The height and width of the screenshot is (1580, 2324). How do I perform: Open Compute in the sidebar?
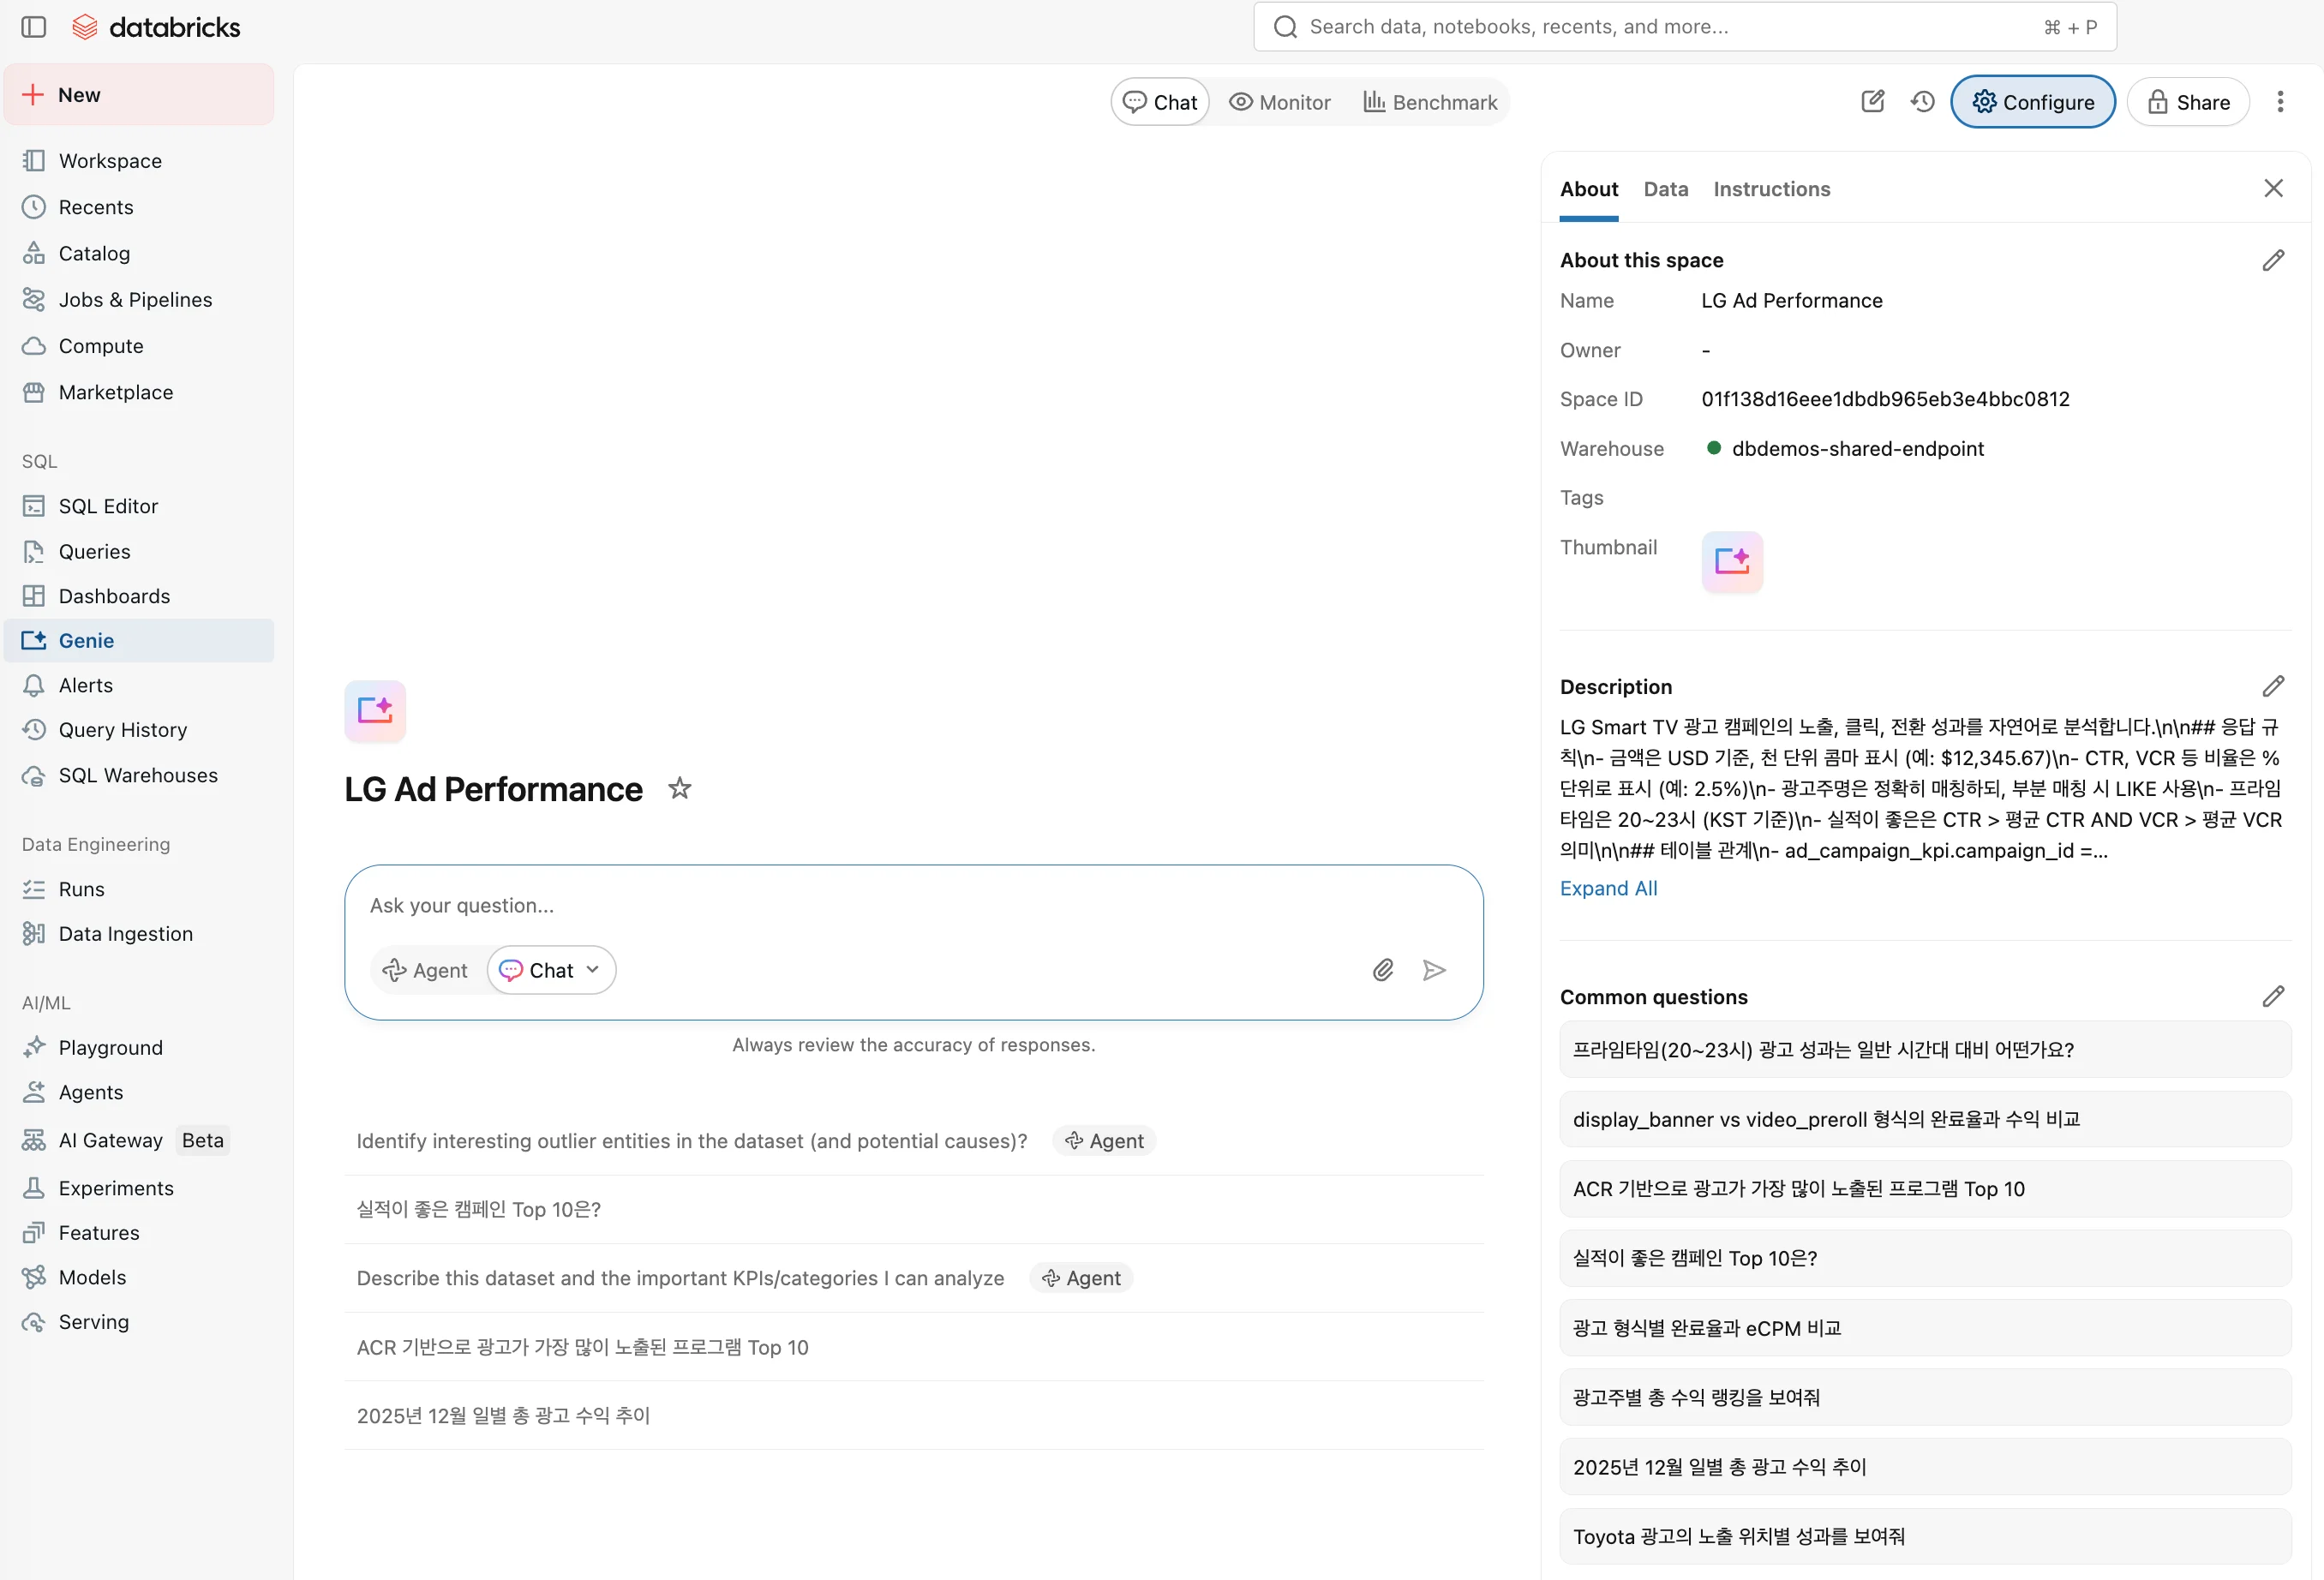click(139, 346)
